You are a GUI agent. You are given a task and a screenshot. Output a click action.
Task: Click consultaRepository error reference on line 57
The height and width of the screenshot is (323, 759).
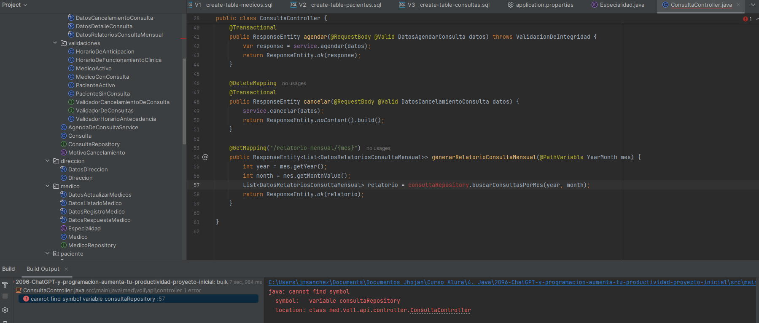tap(438, 185)
